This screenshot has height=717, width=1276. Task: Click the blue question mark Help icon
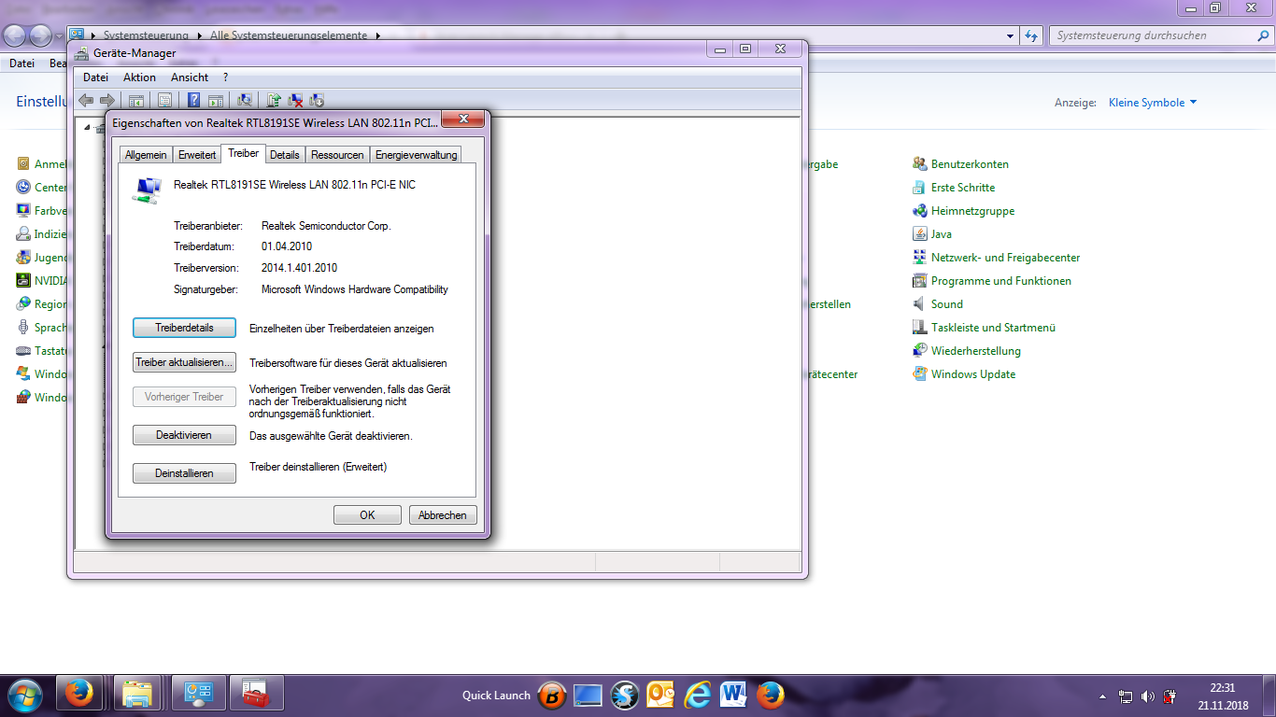click(194, 100)
